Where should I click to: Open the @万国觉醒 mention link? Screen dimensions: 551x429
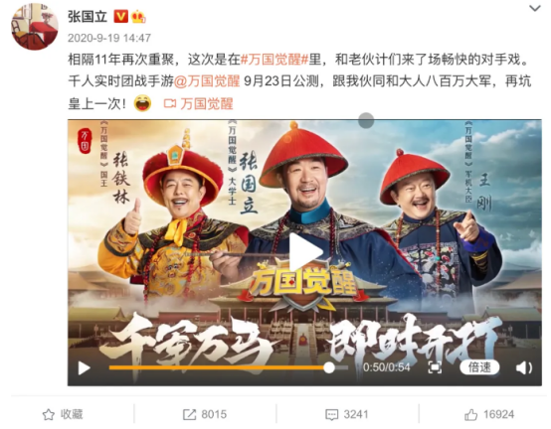coord(207,81)
